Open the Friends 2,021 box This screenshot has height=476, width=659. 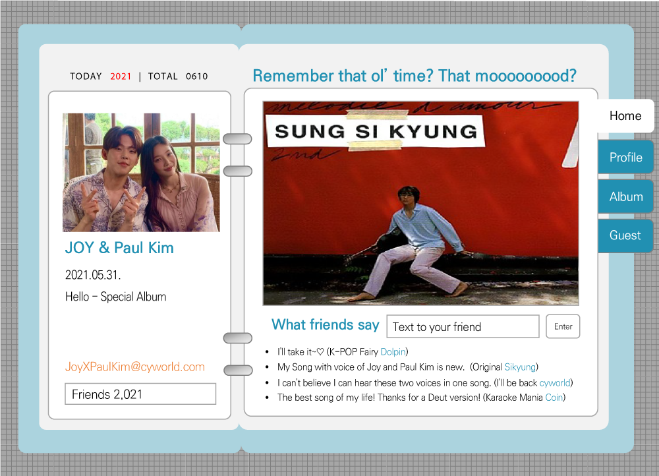tap(140, 394)
